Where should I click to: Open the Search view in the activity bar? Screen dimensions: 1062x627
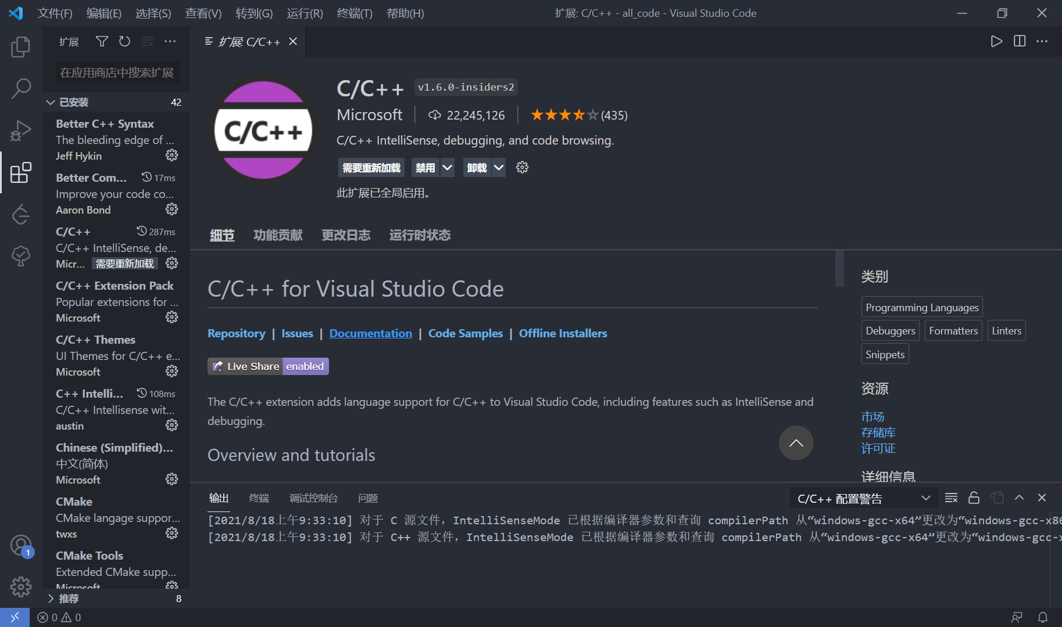21,88
